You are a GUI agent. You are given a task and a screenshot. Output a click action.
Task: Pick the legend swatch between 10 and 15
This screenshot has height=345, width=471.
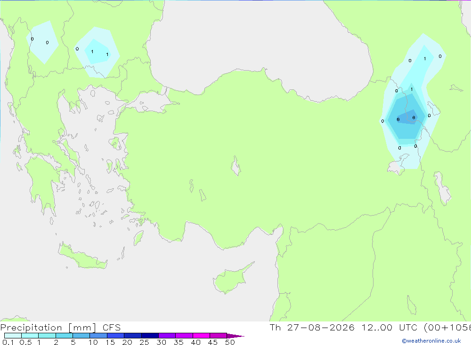tap(98, 336)
